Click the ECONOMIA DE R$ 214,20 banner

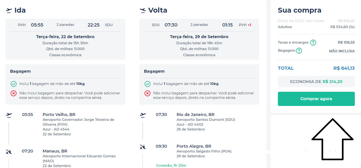pos(316,82)
